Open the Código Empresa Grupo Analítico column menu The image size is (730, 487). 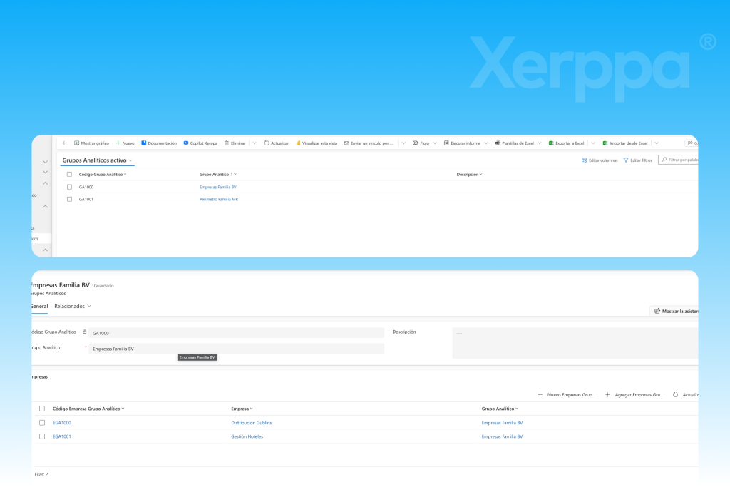point(88,409)
